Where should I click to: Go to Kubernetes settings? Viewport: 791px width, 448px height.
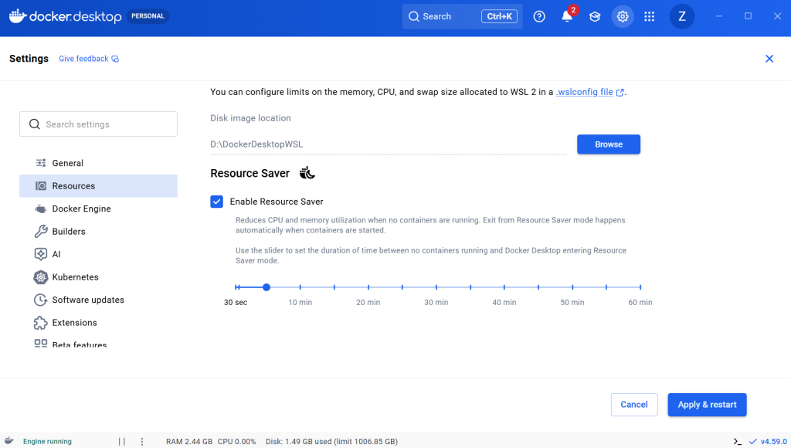(x=75, y=277)
